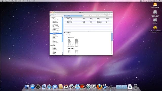This screenshot has height=91, width=162.
Task: Select Audio (Built In) in sidebar
Action: pyautogui.click(x=56, y=20)
